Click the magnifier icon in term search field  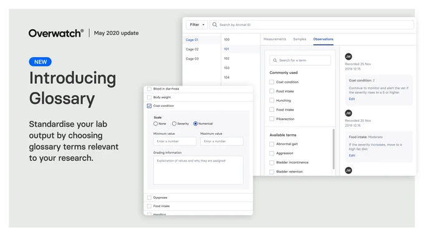tap(275, 60)
